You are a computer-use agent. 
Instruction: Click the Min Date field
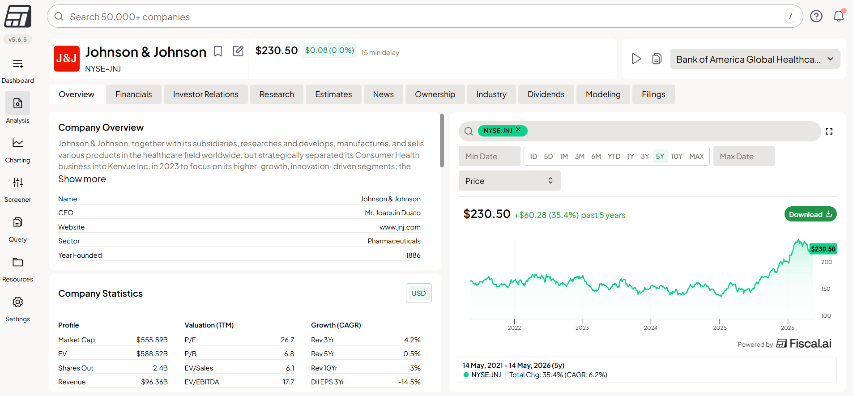[x=490, y=156]
